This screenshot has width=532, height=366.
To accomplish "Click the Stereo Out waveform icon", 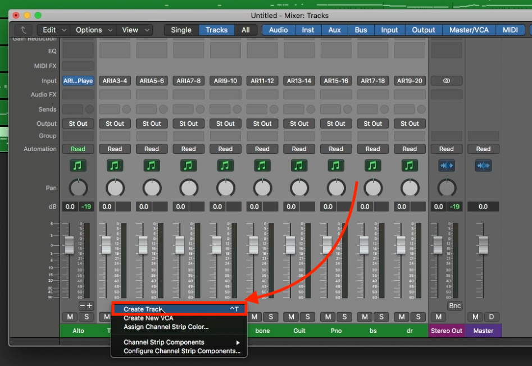I will point(447,166).
